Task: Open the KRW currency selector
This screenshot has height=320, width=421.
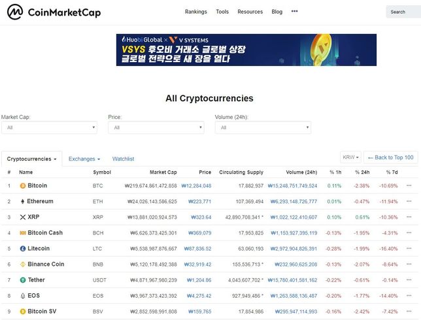Action: [x=350, y=157]
